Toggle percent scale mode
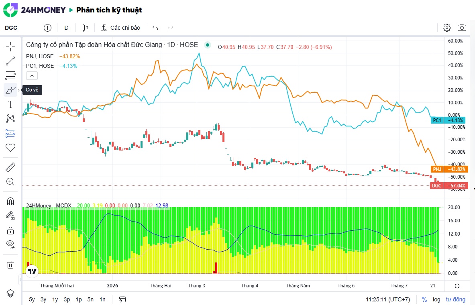Image resolution: width=475 pixels, height=305 pixels. pyautogui.click(x=424, y=299)
